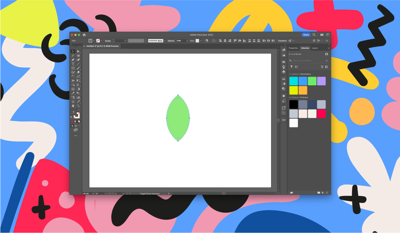The width and height of the screenshot is (400, 233).
Task: Switch to the Layers tab
Action: tap(315, 48)
